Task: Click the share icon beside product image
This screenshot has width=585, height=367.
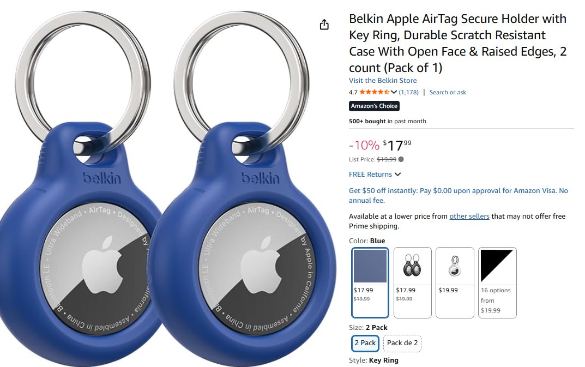Action: click(x=324, y=25)
